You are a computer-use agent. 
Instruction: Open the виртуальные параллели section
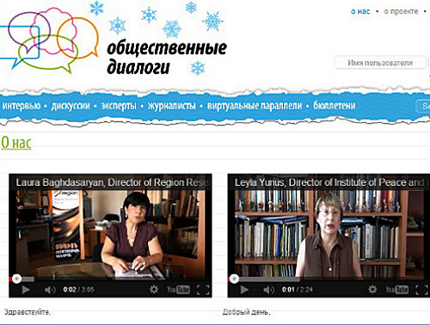pyautogui.click(x=255, y=106)
